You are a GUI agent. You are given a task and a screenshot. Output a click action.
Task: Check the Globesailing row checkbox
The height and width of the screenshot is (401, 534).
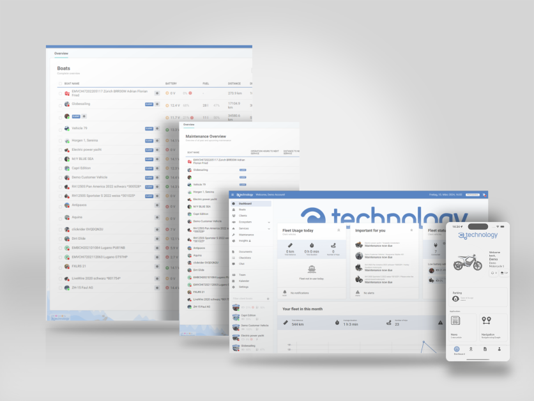pyautogui.click(x=60, y=106)
